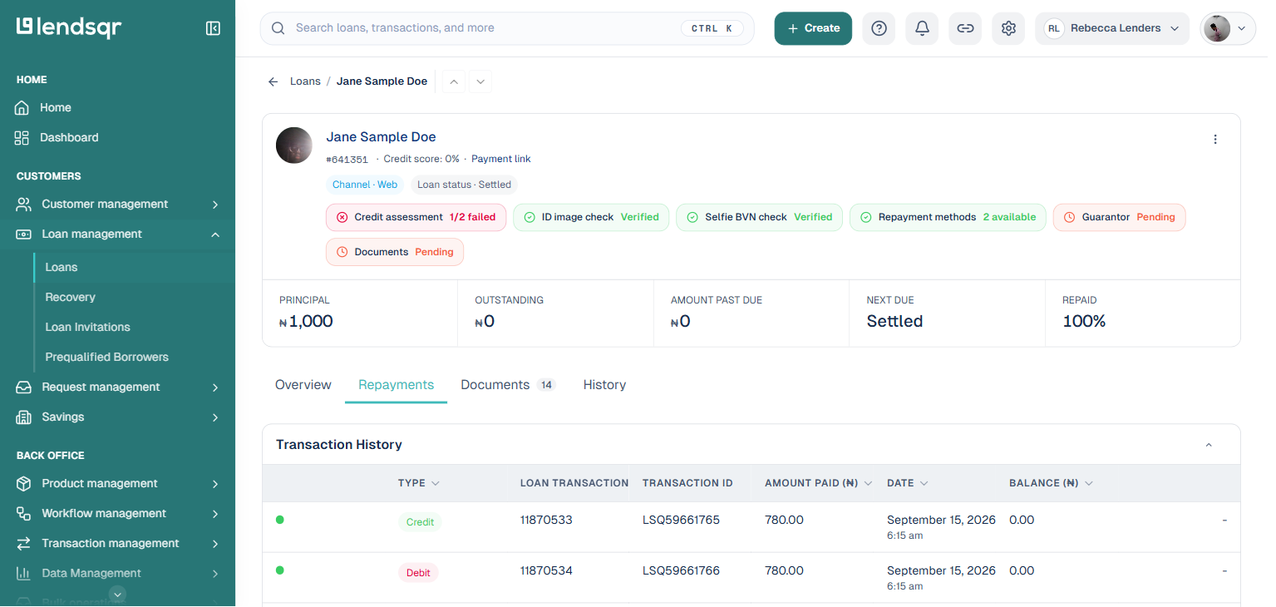
Task: Expand Request management menu
Action: (117, 387)
